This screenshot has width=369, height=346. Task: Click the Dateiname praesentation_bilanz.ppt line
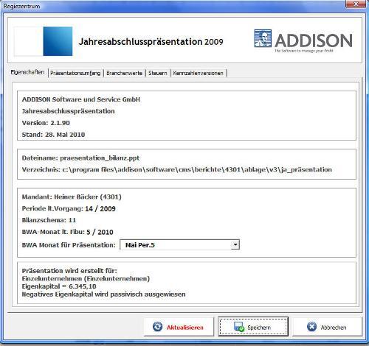[x=80, y=158]
